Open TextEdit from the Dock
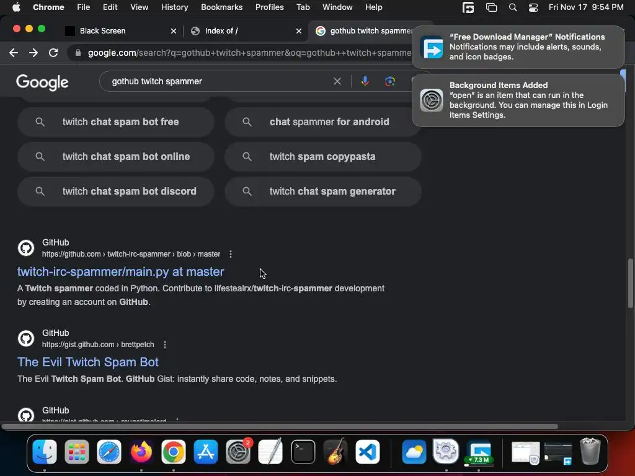 270,452
